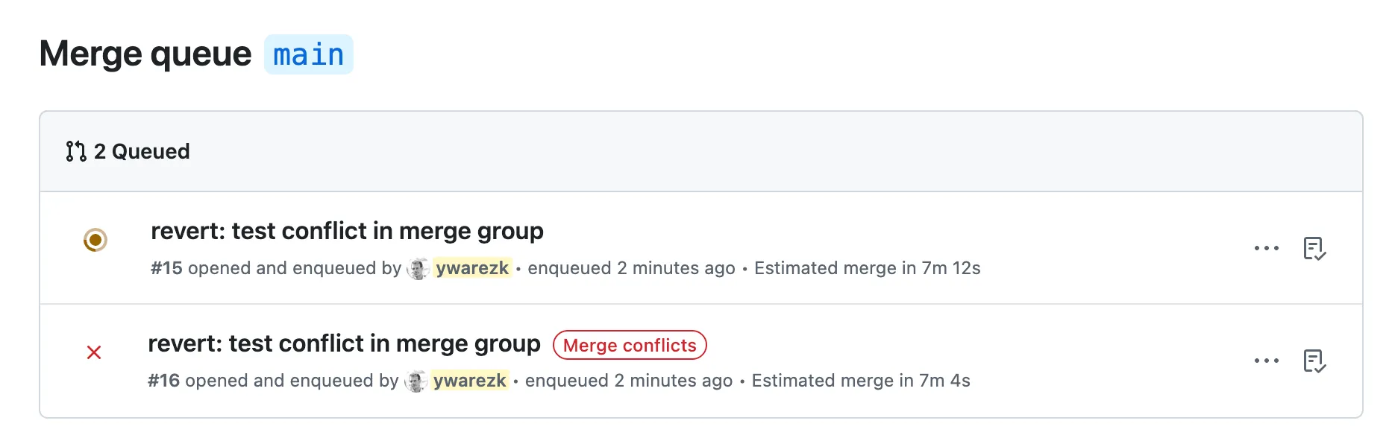Expand options menu for the failed queue entry

(1266, 361)
